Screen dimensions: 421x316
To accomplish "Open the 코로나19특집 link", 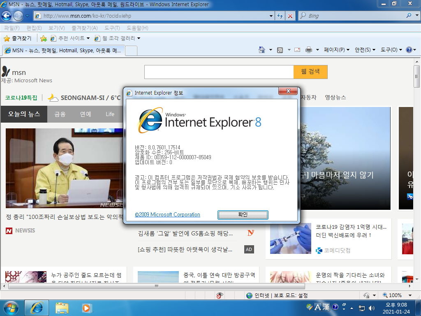I will (x=21, y=98).
